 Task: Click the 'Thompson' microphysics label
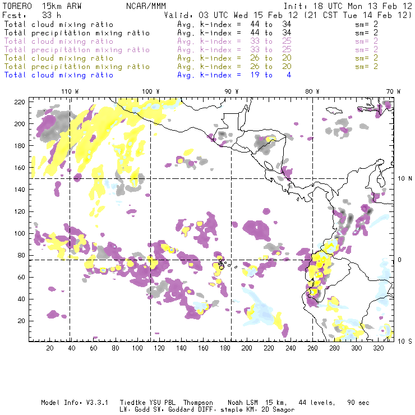point(198,403)
